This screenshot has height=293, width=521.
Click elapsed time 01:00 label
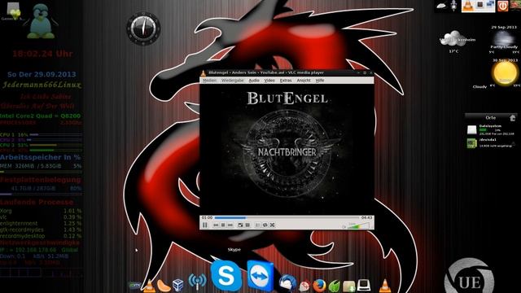(x=207, y=217)
